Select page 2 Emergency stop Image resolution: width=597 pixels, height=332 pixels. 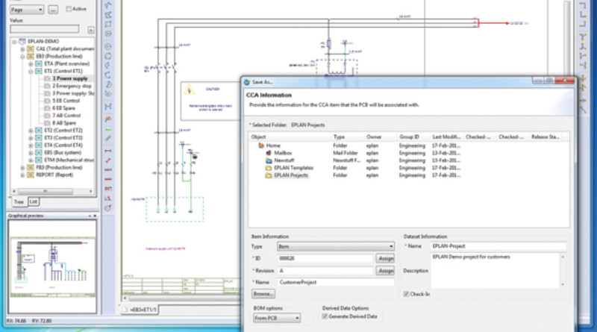click(x=72, y=86)
